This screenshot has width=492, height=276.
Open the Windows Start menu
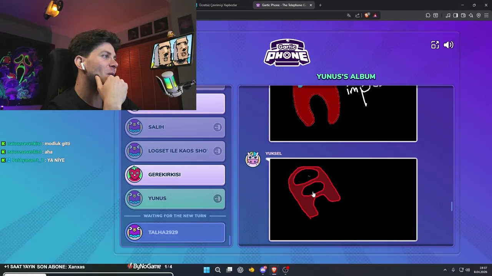coord(206,270)
